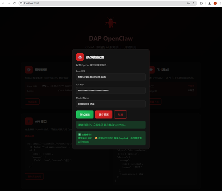
Task: Click the 请求示例 red label
Action: (29, 136)
